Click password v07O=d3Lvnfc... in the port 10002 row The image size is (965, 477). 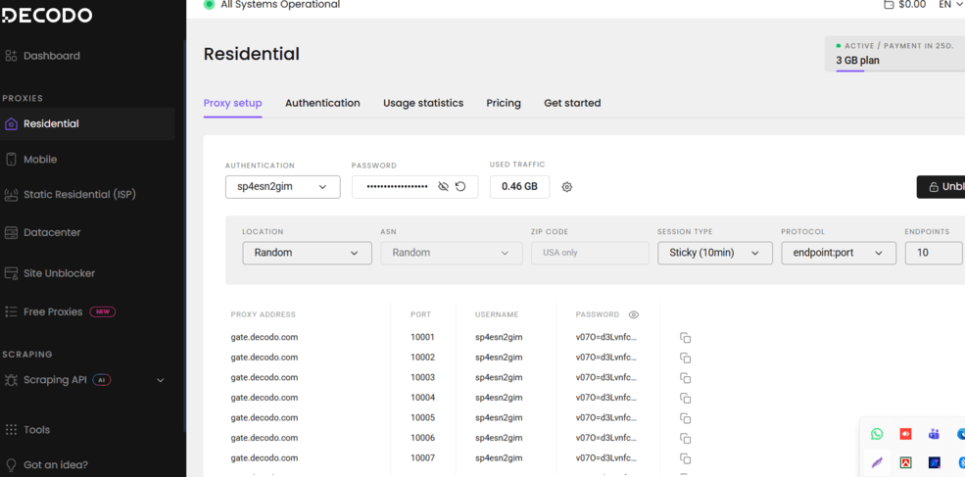coord(606,358)
